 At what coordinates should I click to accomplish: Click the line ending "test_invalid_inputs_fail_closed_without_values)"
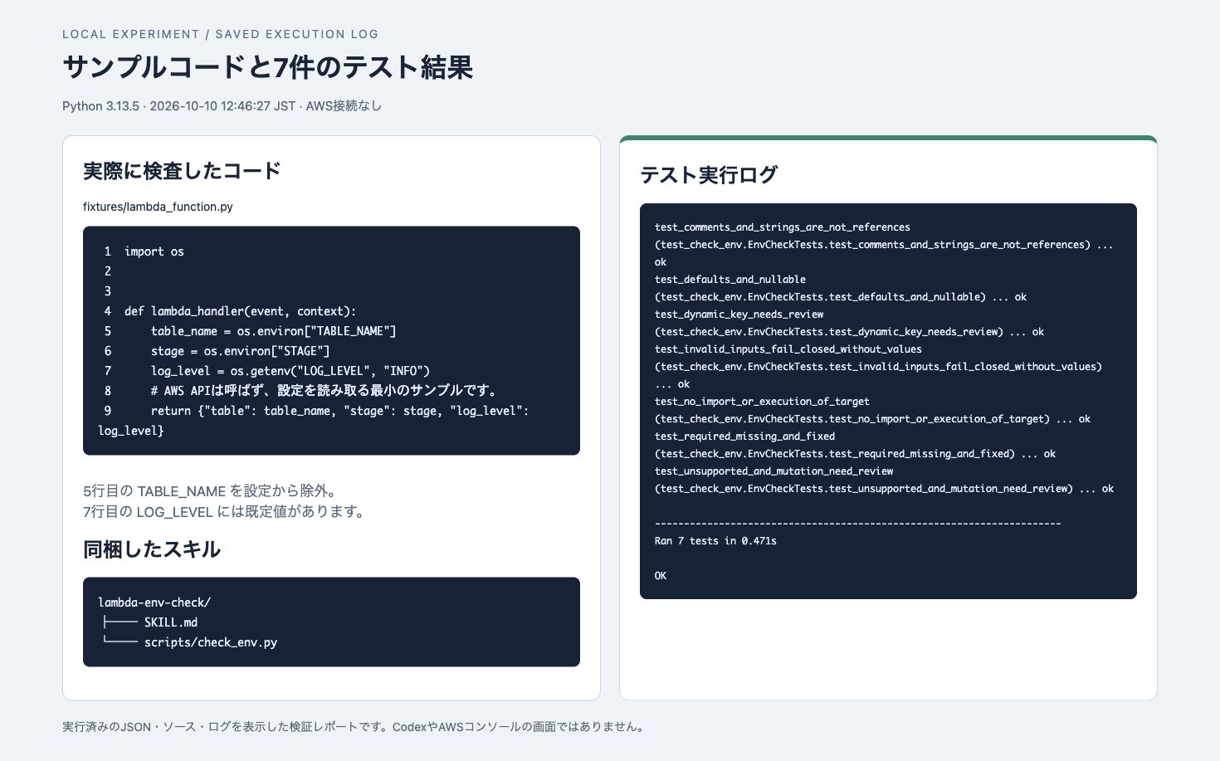click(878, 367)
